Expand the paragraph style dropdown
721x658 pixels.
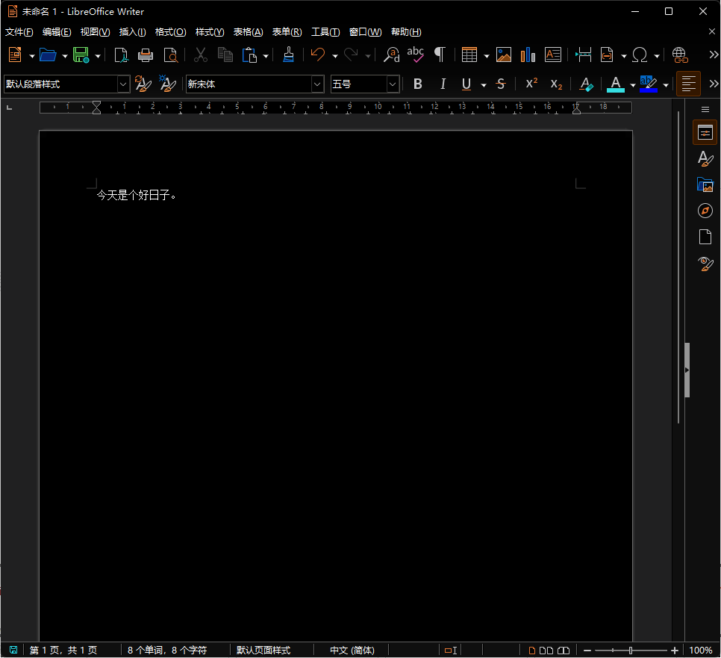point(123,84)
